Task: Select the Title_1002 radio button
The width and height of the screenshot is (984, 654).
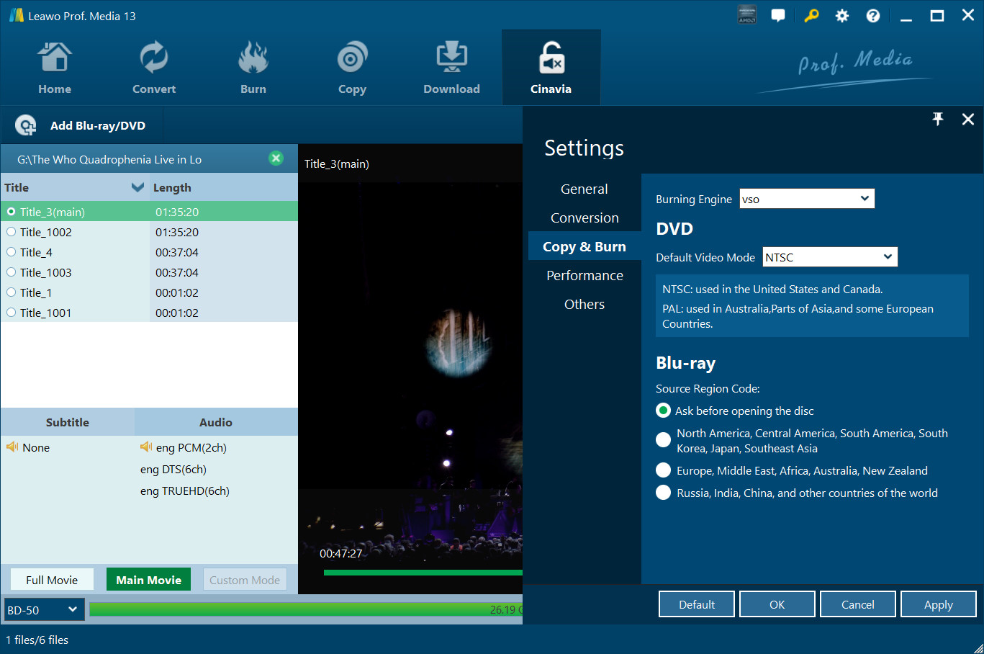Action: [12, 232]
